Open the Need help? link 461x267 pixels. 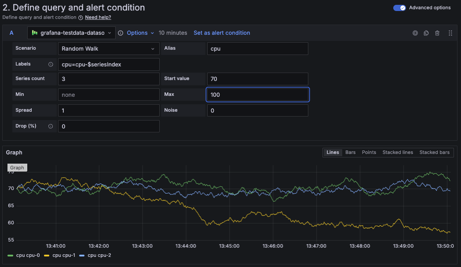tap(98, 18)
